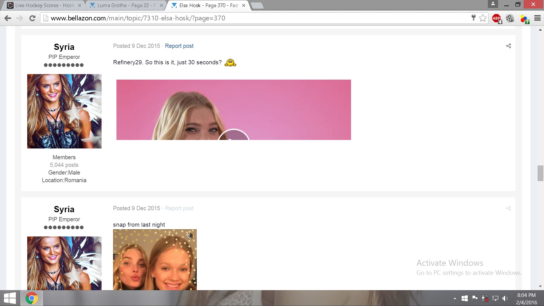Show hidden system tray icons arrow
The width and height of the screenshot is (544, 306).
point(455,298)
